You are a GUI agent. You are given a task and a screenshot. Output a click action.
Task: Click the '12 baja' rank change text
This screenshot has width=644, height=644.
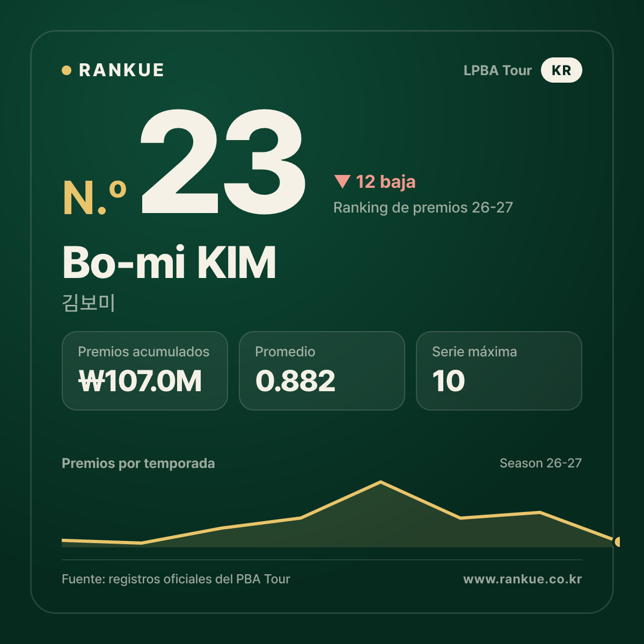pyautogui.click(x=386, y=182)
